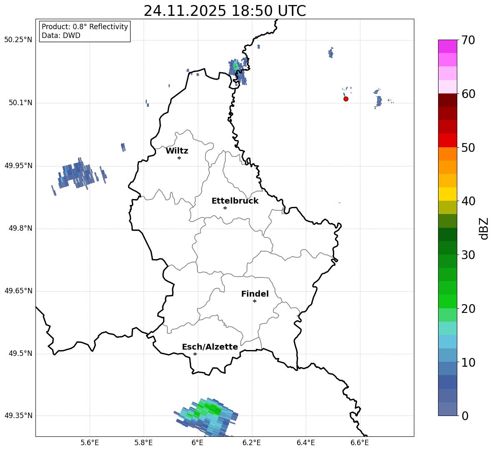The width and height of the screenshot is (494, 451).
Task: Click the Ettelbruck station label
Action: tap(235, 201)
